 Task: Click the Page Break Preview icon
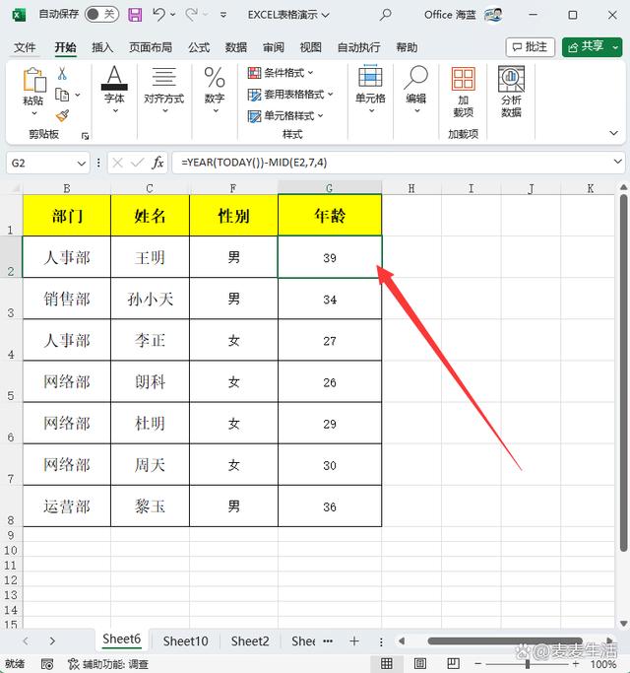tap(453, 664)
